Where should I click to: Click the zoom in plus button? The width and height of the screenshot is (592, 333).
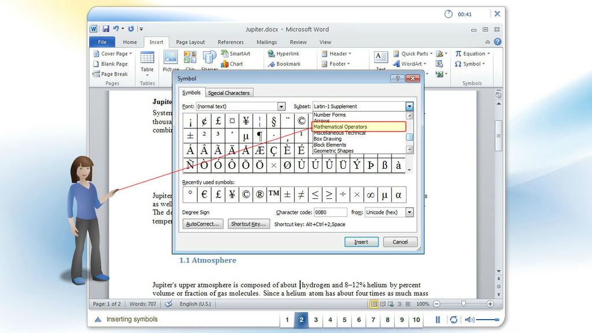490,304
